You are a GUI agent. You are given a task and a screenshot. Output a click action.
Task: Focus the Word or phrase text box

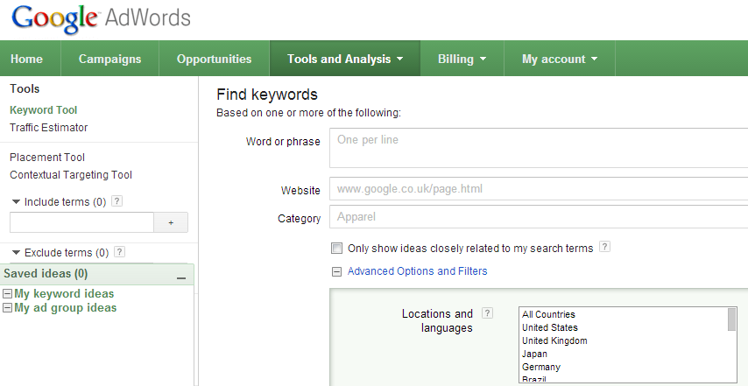(x=539, y=148)
